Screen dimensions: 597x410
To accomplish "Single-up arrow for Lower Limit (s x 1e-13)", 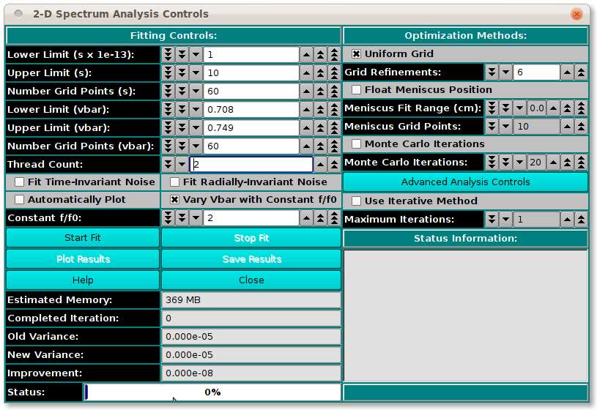I will (306, 55).
